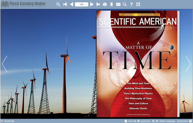Toggle fullscreen mode
This screenshot has height=123, width=193.
[138, 4]
